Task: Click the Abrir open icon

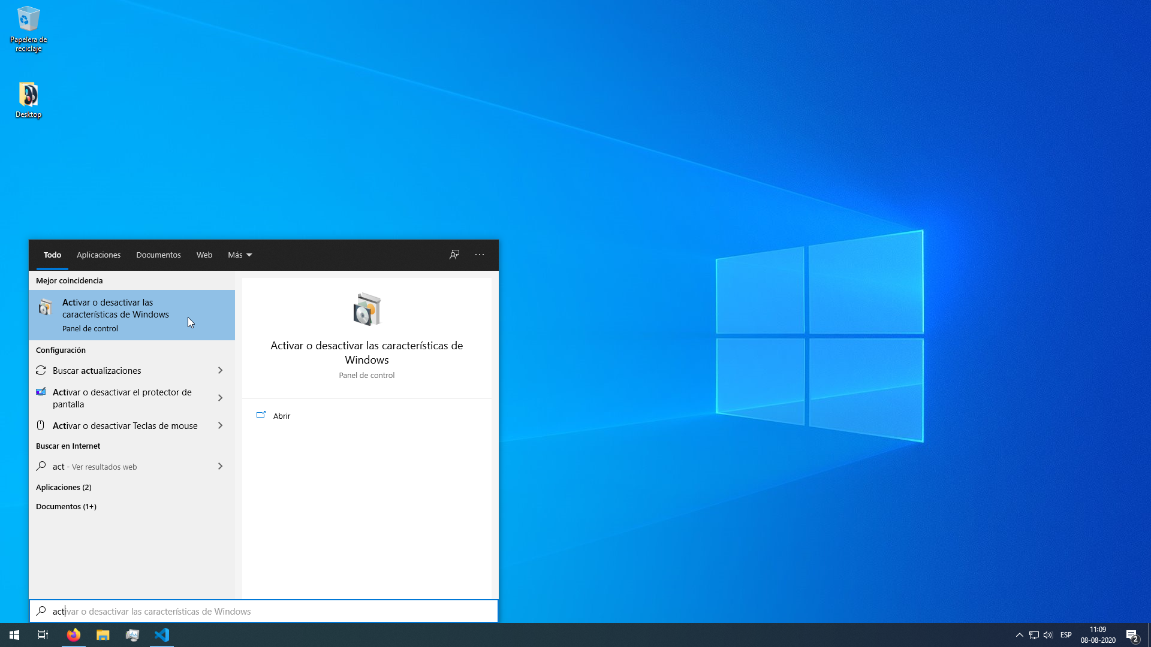Action: click(x=261, y=415)
